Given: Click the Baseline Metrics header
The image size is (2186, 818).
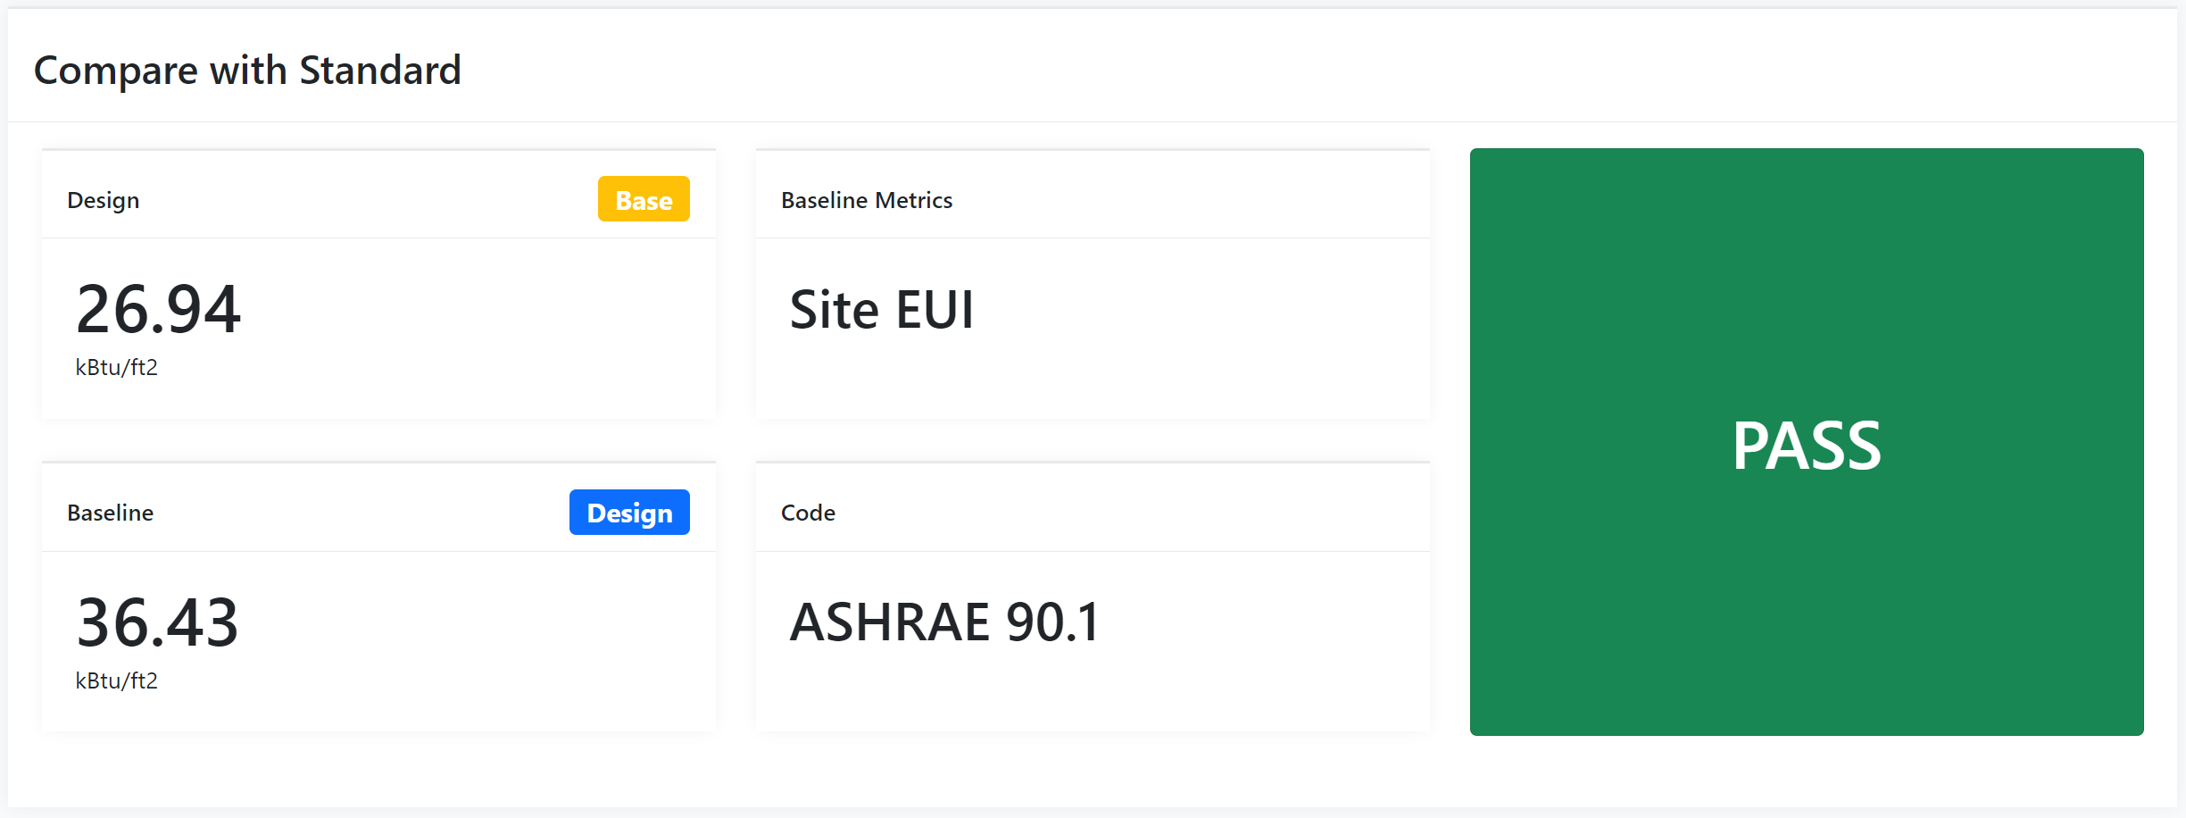Looking at the screenshot, I should click(867, 200).
